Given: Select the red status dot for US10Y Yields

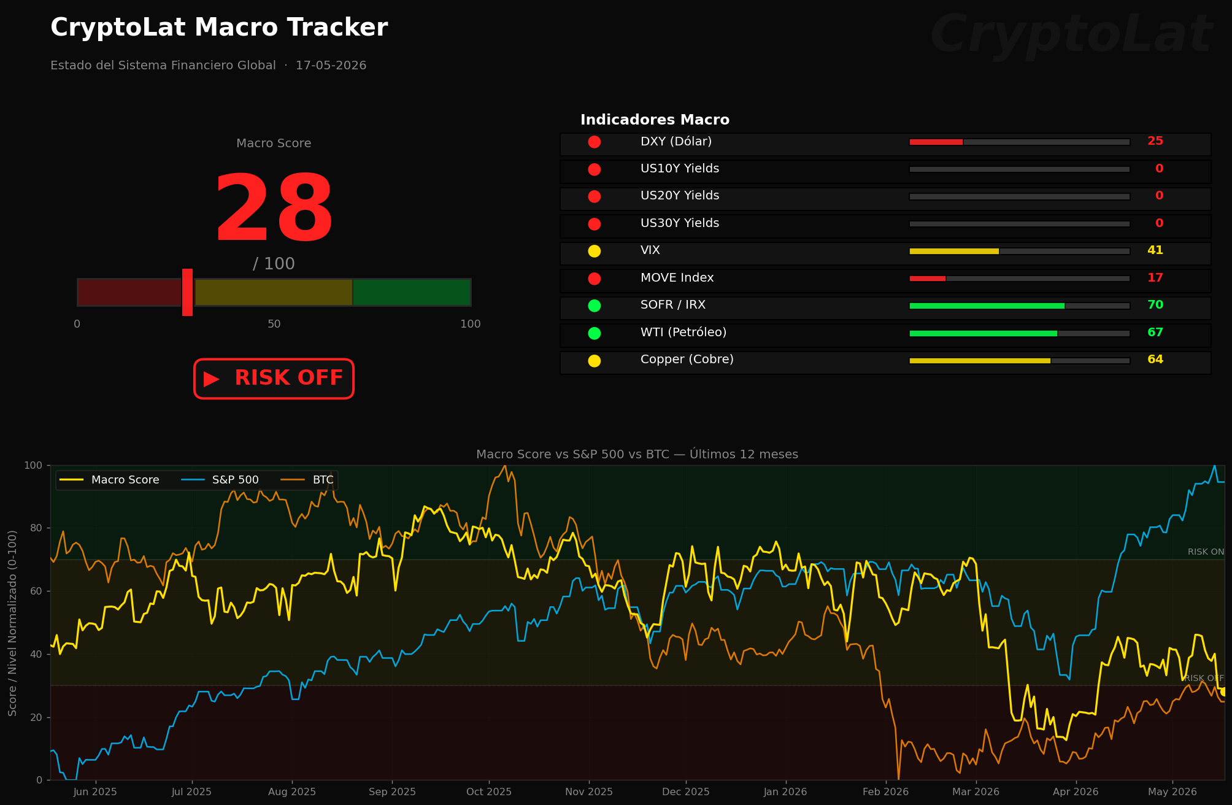Looking at the screenshot, I should (x=594, y=169).
